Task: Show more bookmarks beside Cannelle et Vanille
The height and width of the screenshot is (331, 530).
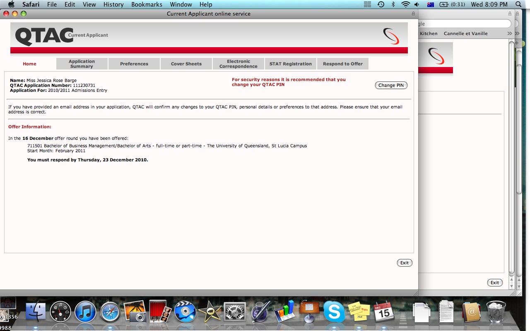Action: pyautogui.click(x=510, y=34)
